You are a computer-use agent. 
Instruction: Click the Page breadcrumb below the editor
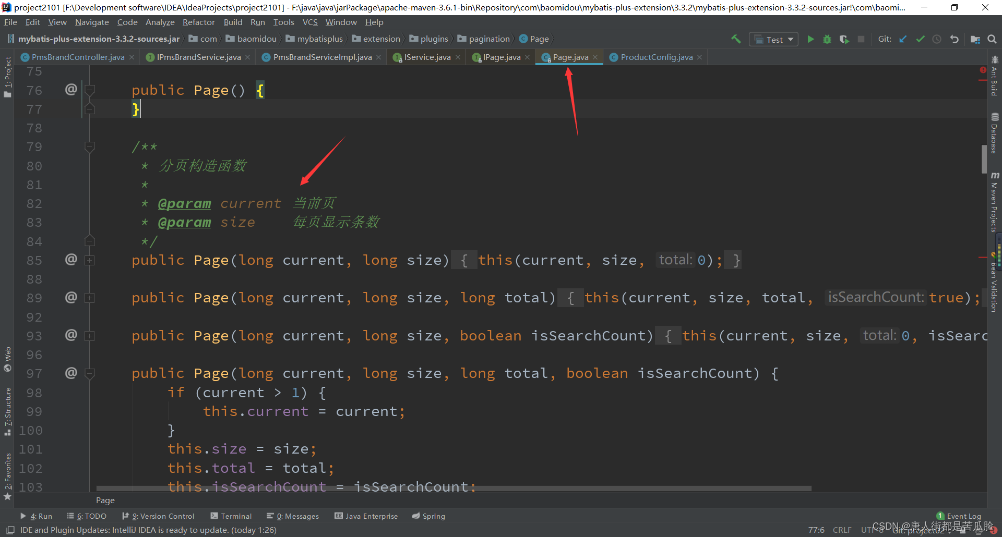click(x=105, y=501)
